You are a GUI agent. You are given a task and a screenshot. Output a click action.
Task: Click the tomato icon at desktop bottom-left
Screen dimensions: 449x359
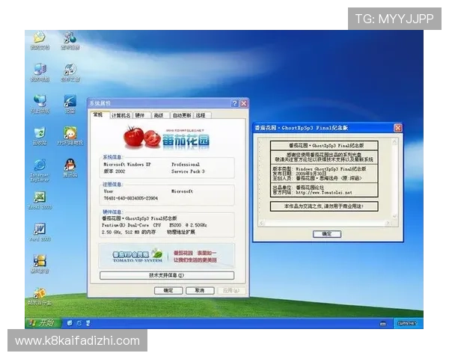(x=39, y=292)
